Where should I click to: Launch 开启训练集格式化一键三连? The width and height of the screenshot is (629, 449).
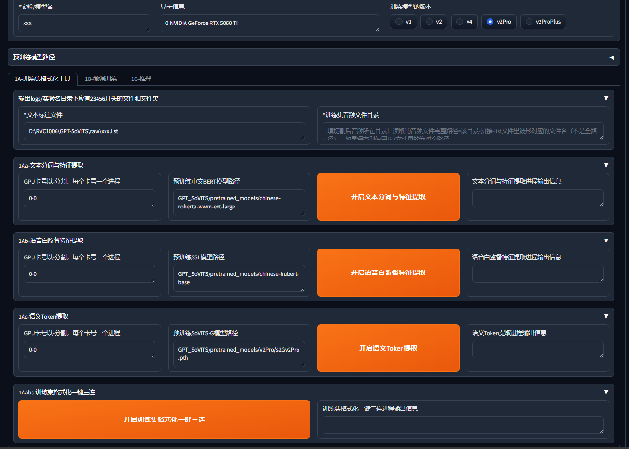pyautogui.click(x=164, y=419)
